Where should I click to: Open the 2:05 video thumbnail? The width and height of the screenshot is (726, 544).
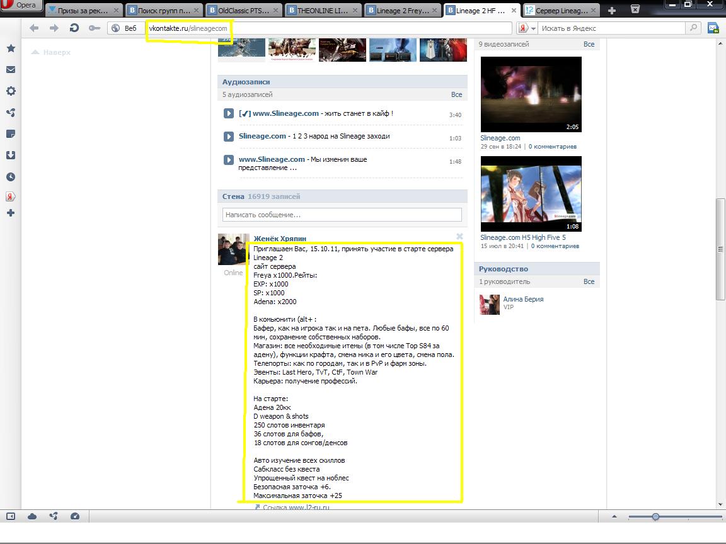(531, 94)
